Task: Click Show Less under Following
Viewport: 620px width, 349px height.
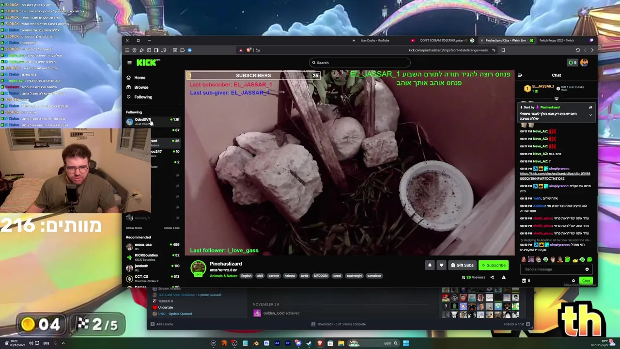Action: (171, 228)
